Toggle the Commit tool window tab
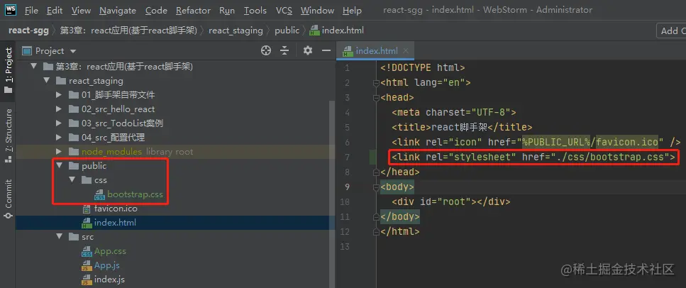The width and height of the screenshot is (686, 288). pyautogui.click(x=8, y=199)
